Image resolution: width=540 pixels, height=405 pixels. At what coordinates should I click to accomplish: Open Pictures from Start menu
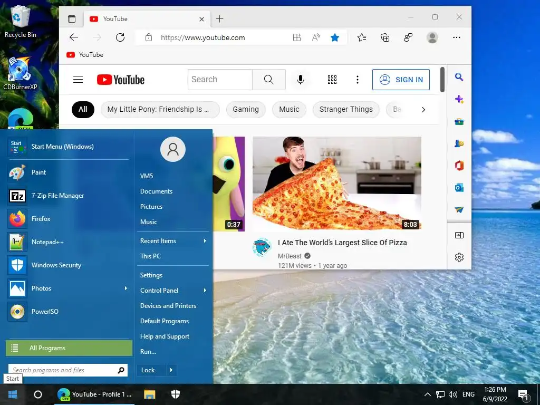tap(151, 207)
